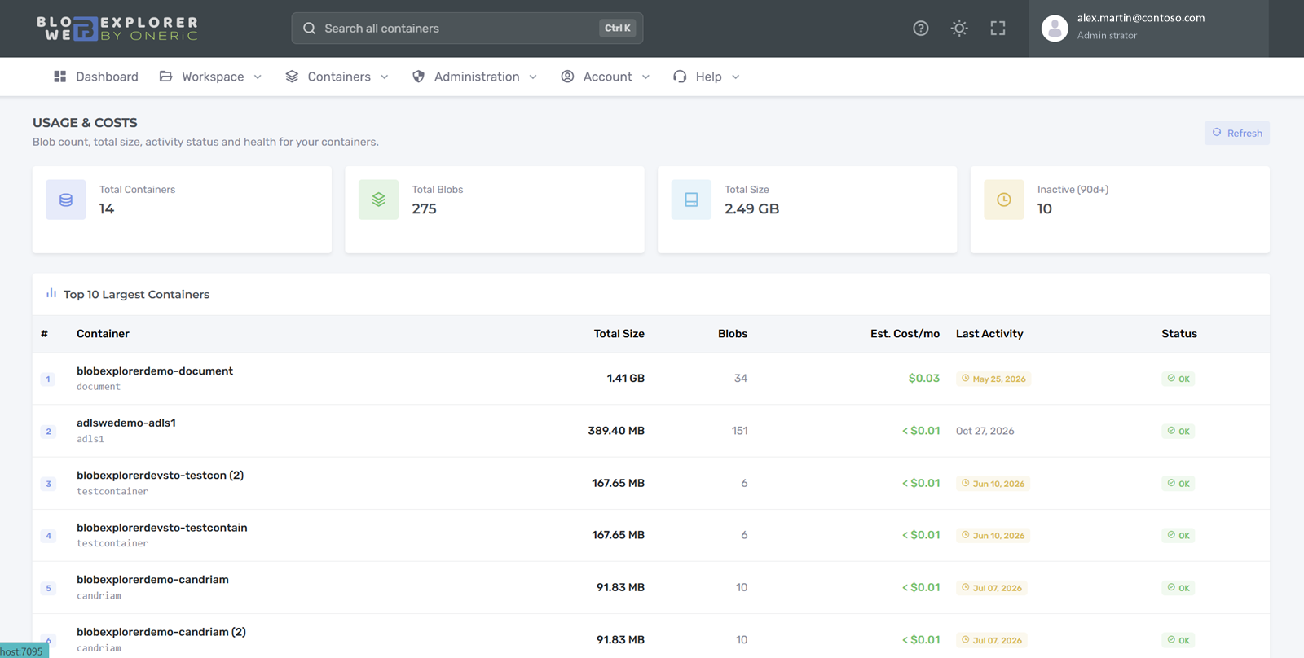Click the Dashboard grid icon

[59, 77]
